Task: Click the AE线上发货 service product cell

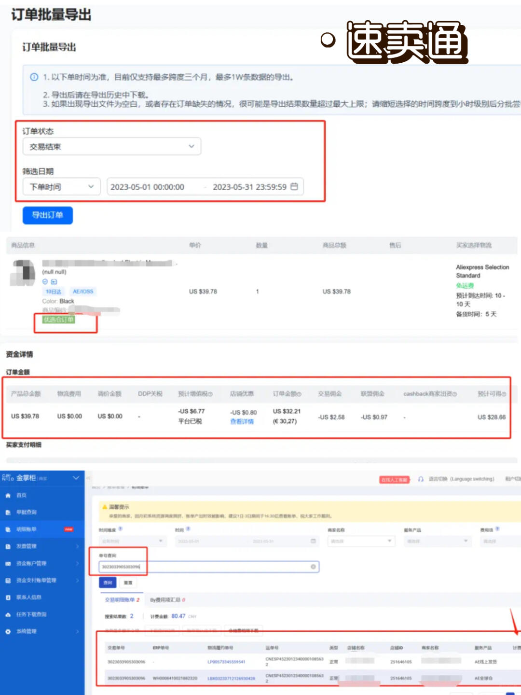Action: (x=485, y=662)
